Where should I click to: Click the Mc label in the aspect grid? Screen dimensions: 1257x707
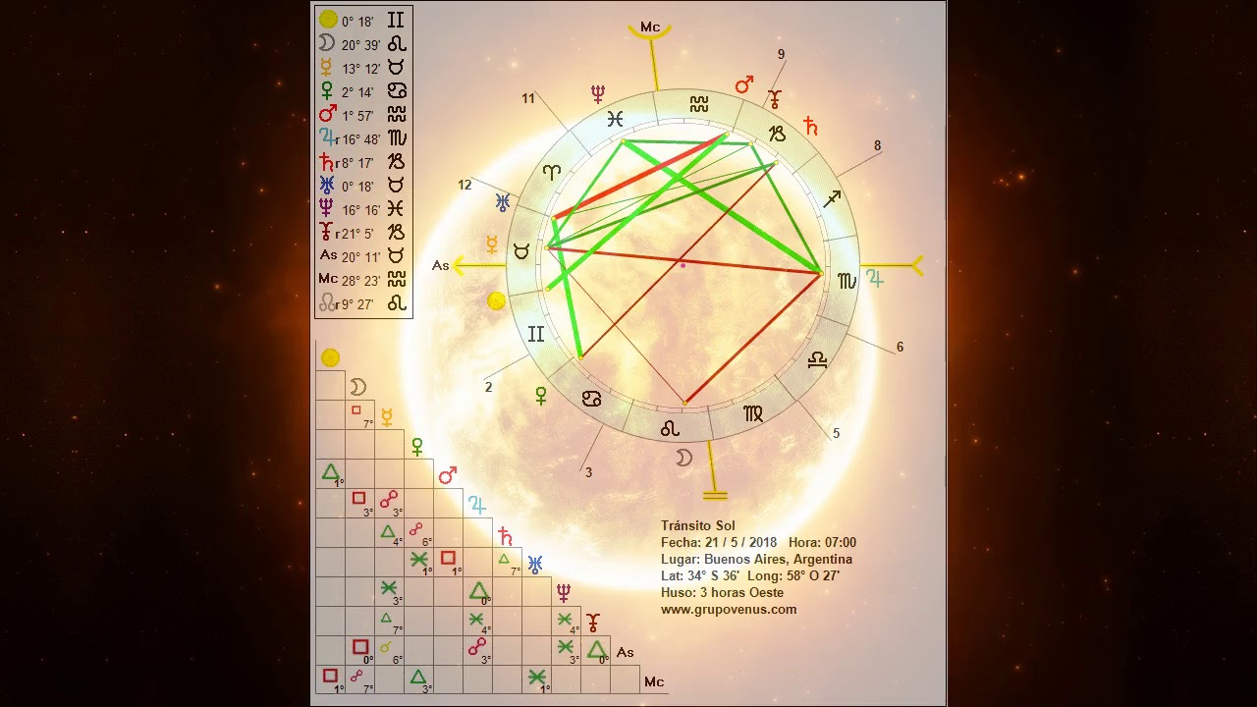(654, 681)
